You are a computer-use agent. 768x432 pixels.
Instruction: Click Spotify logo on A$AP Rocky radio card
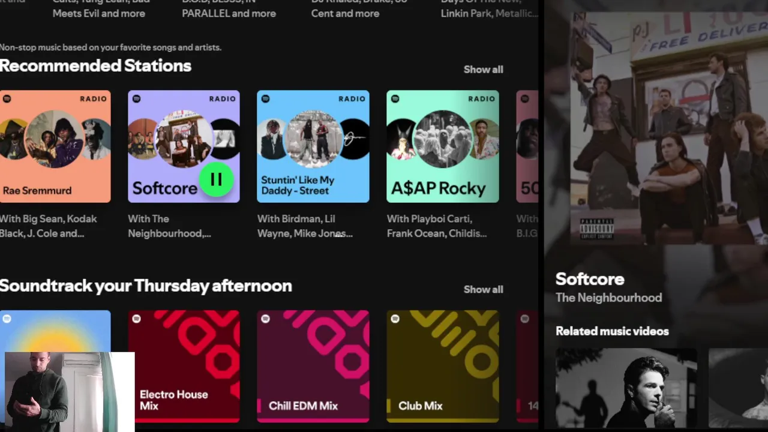[x=395, y=99]
